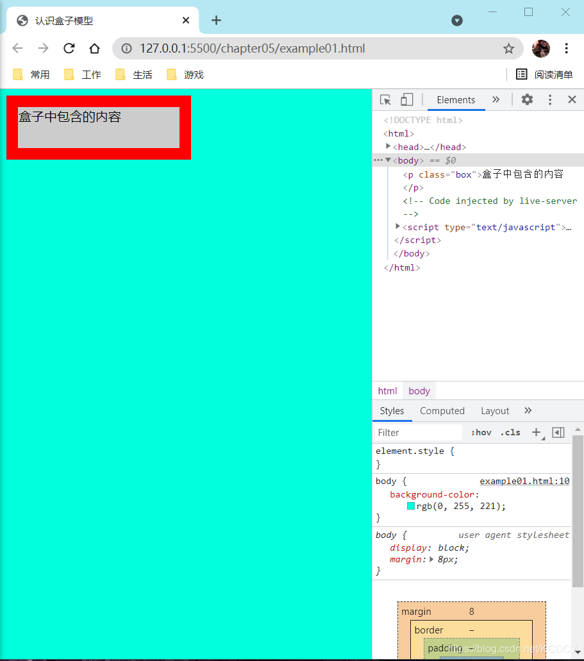Image resolution: width=584 pixels, height=661 pixels.
Task: Switch to the Styles tab
Action: pos(392,411)
